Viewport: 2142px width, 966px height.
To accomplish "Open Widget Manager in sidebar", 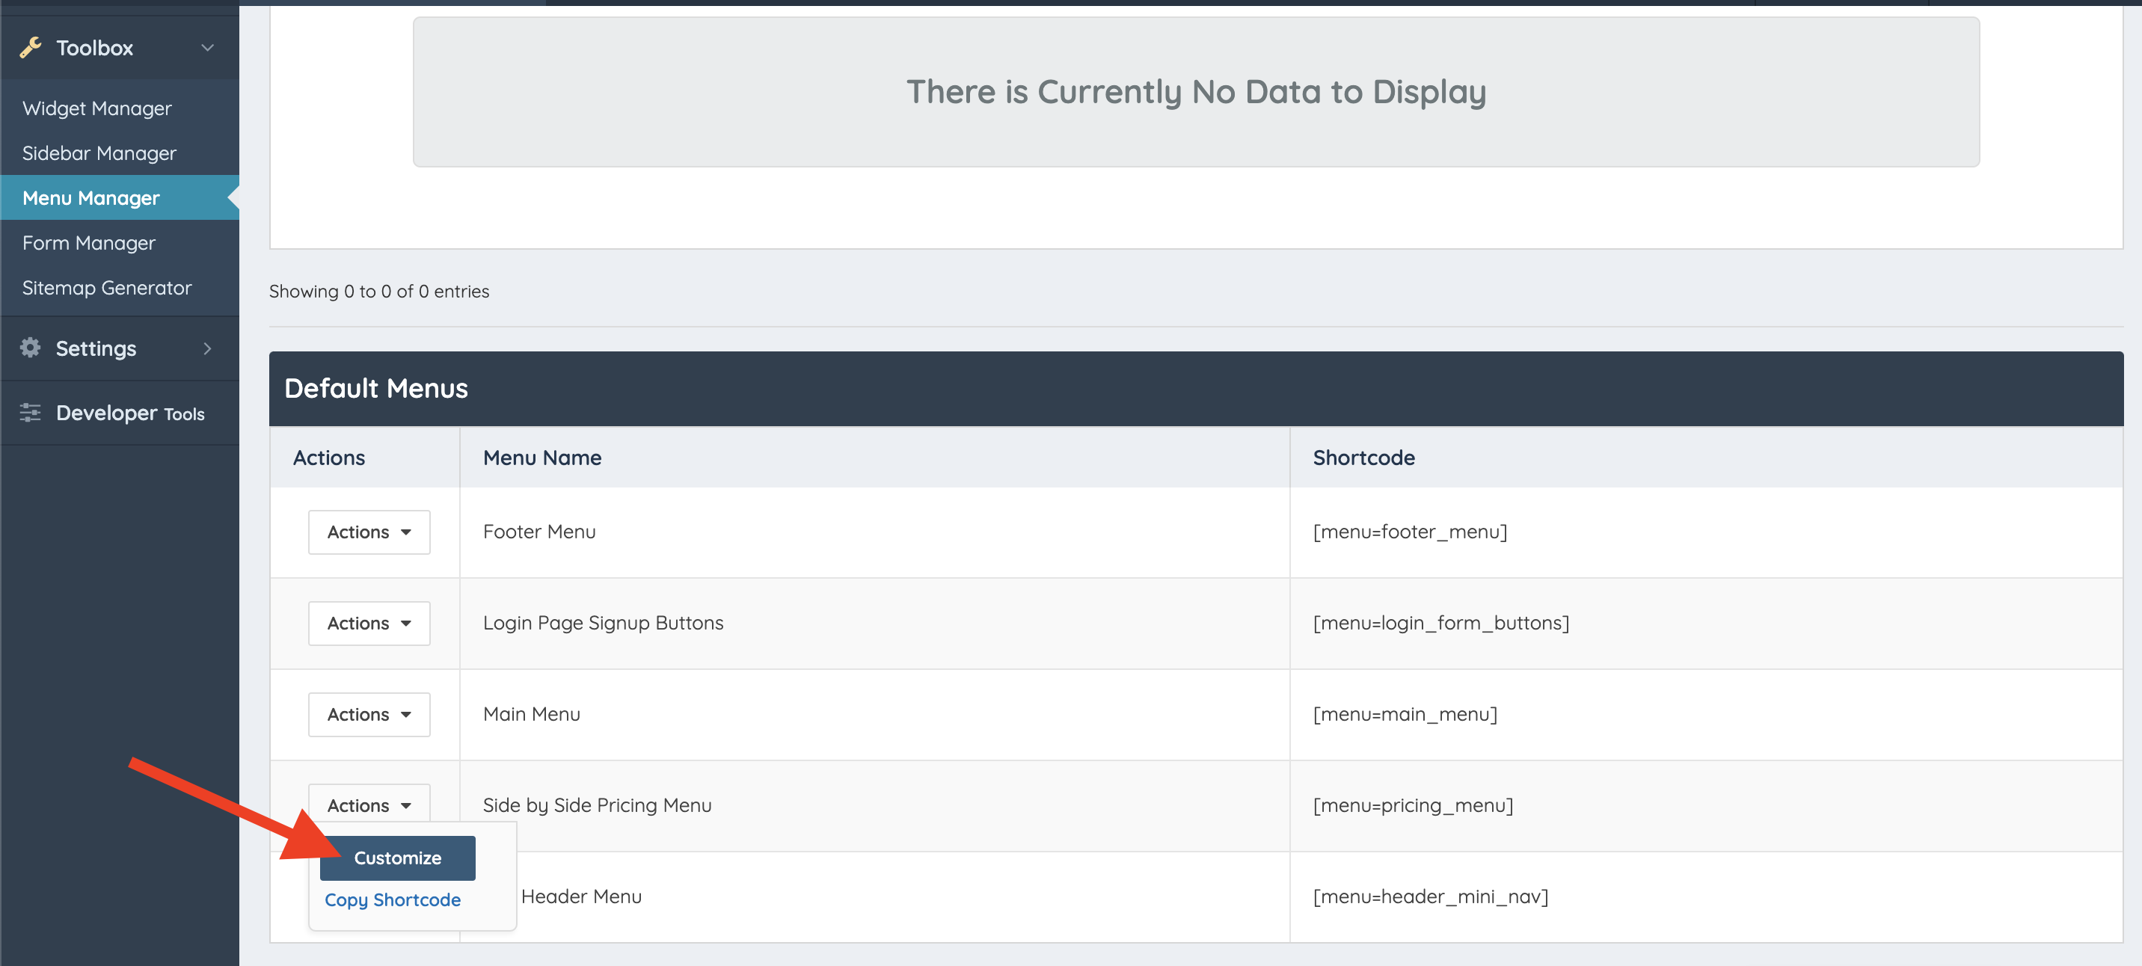I will pyautogui.click(x=97, y=108).
